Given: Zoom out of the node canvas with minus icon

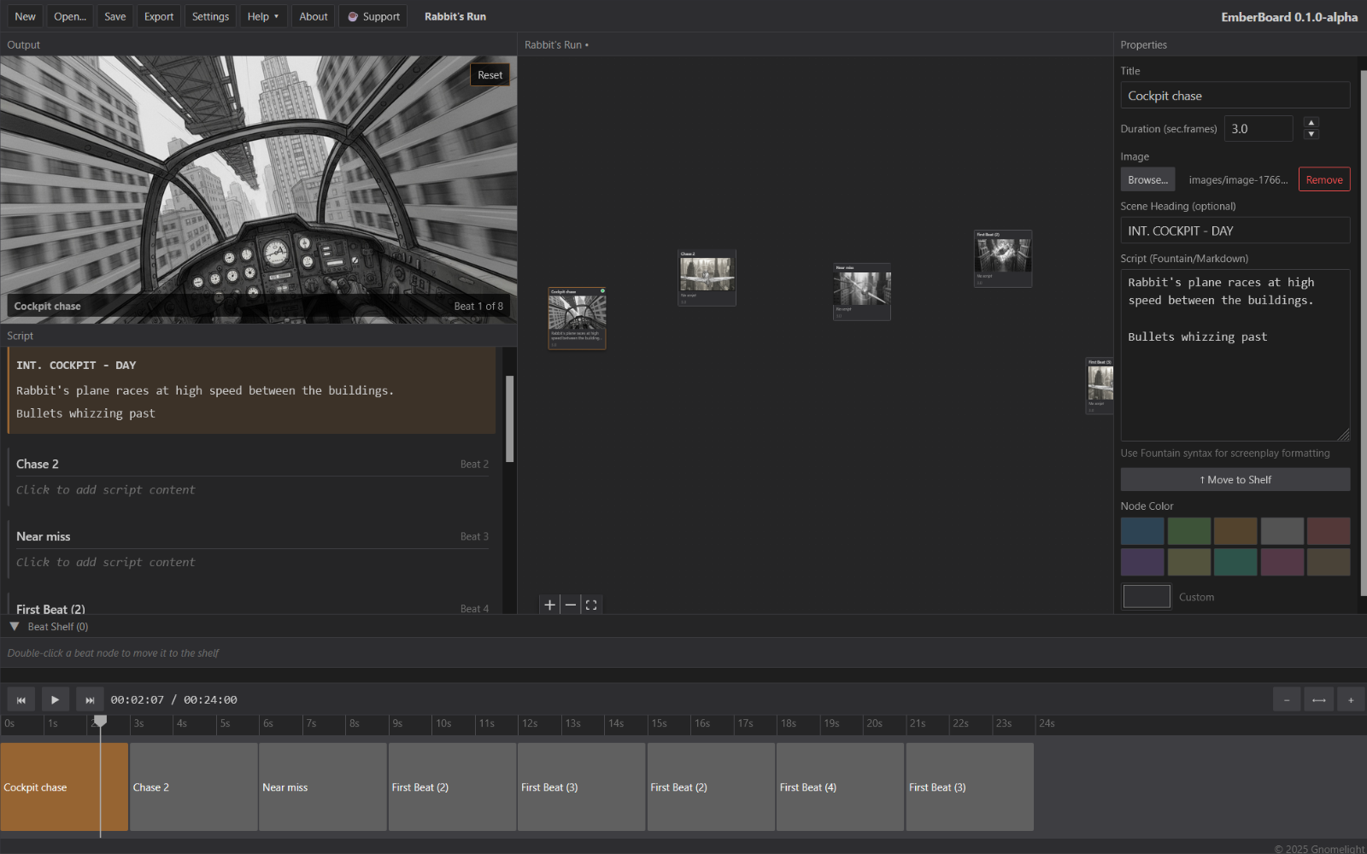Looking at the screenshot, I should pos(571,605).
